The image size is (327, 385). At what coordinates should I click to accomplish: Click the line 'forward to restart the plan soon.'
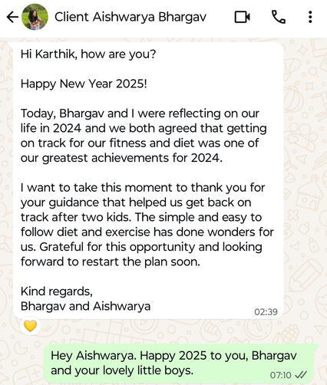[111, 262]
